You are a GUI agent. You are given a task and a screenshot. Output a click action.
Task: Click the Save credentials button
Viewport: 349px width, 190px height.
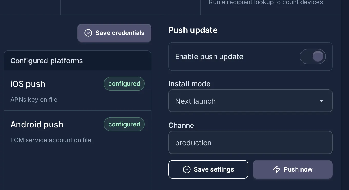coord(114,33)
